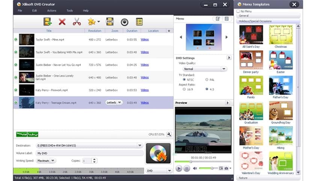
Task: Click the Add Video Files film icon
Action: point(48,22)
